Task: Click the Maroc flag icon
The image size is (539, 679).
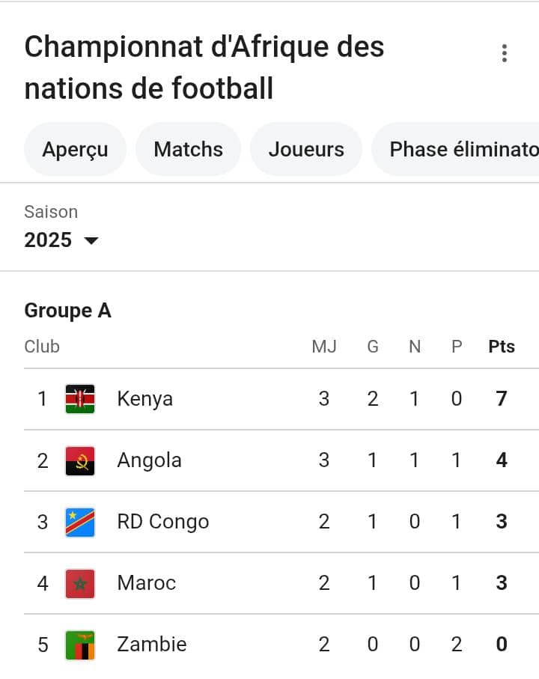Action: (80, 583)
